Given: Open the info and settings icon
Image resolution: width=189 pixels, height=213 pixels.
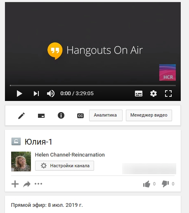Looking at the screenshot, I should (x=61, y=115).
